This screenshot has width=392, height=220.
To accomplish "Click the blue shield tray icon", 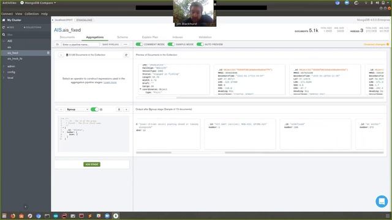I will click(x=337, y=2).
